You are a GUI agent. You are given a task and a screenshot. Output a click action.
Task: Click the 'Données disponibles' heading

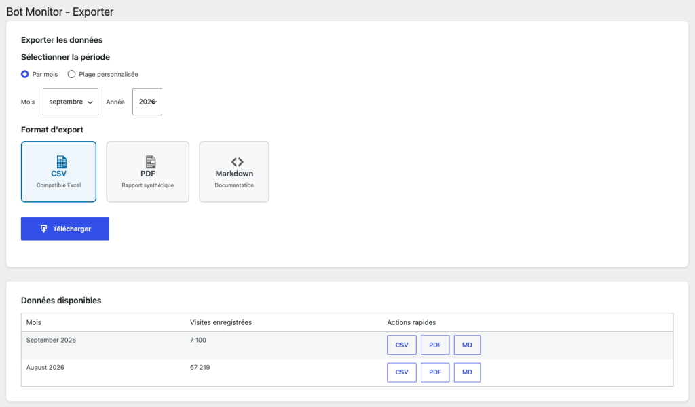point(61,301)
